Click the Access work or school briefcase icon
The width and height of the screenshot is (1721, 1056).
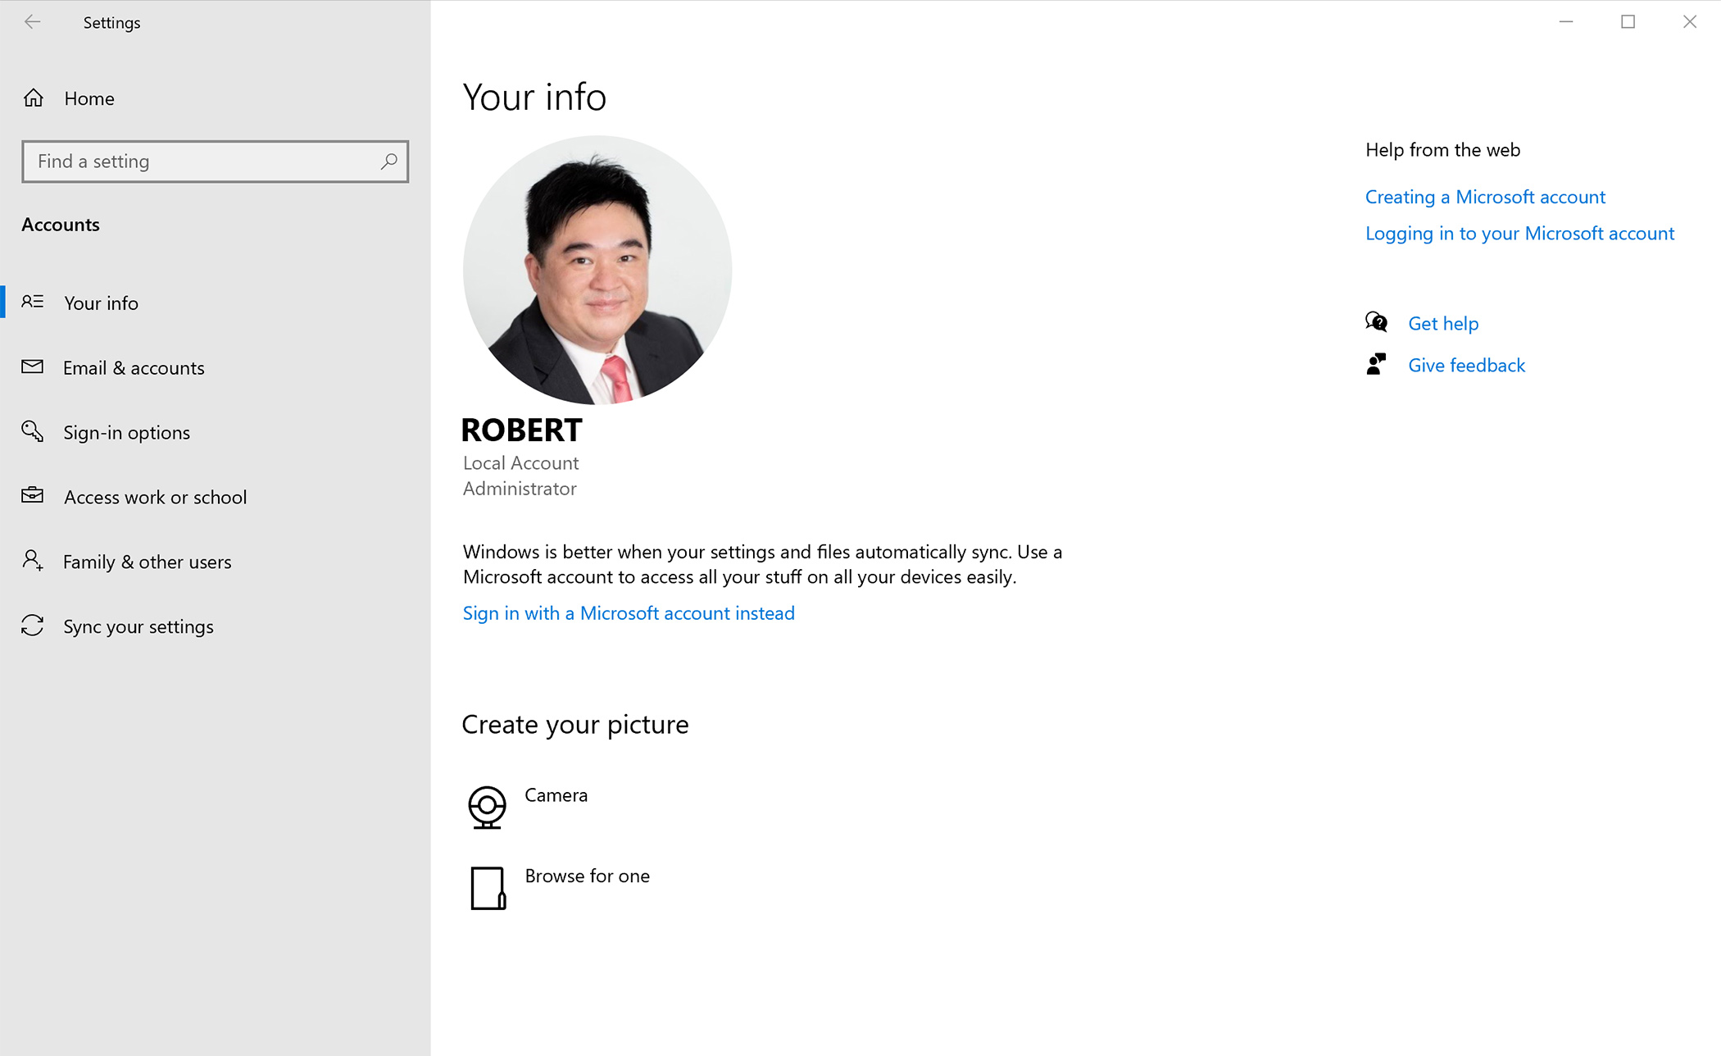tap(33, 496)
